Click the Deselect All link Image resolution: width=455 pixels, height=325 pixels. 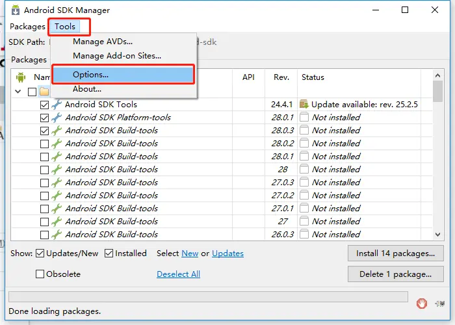(x=179, y=274)
